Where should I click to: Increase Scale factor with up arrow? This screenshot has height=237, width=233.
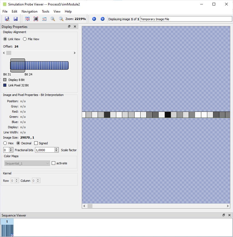[x=56, y=149]
